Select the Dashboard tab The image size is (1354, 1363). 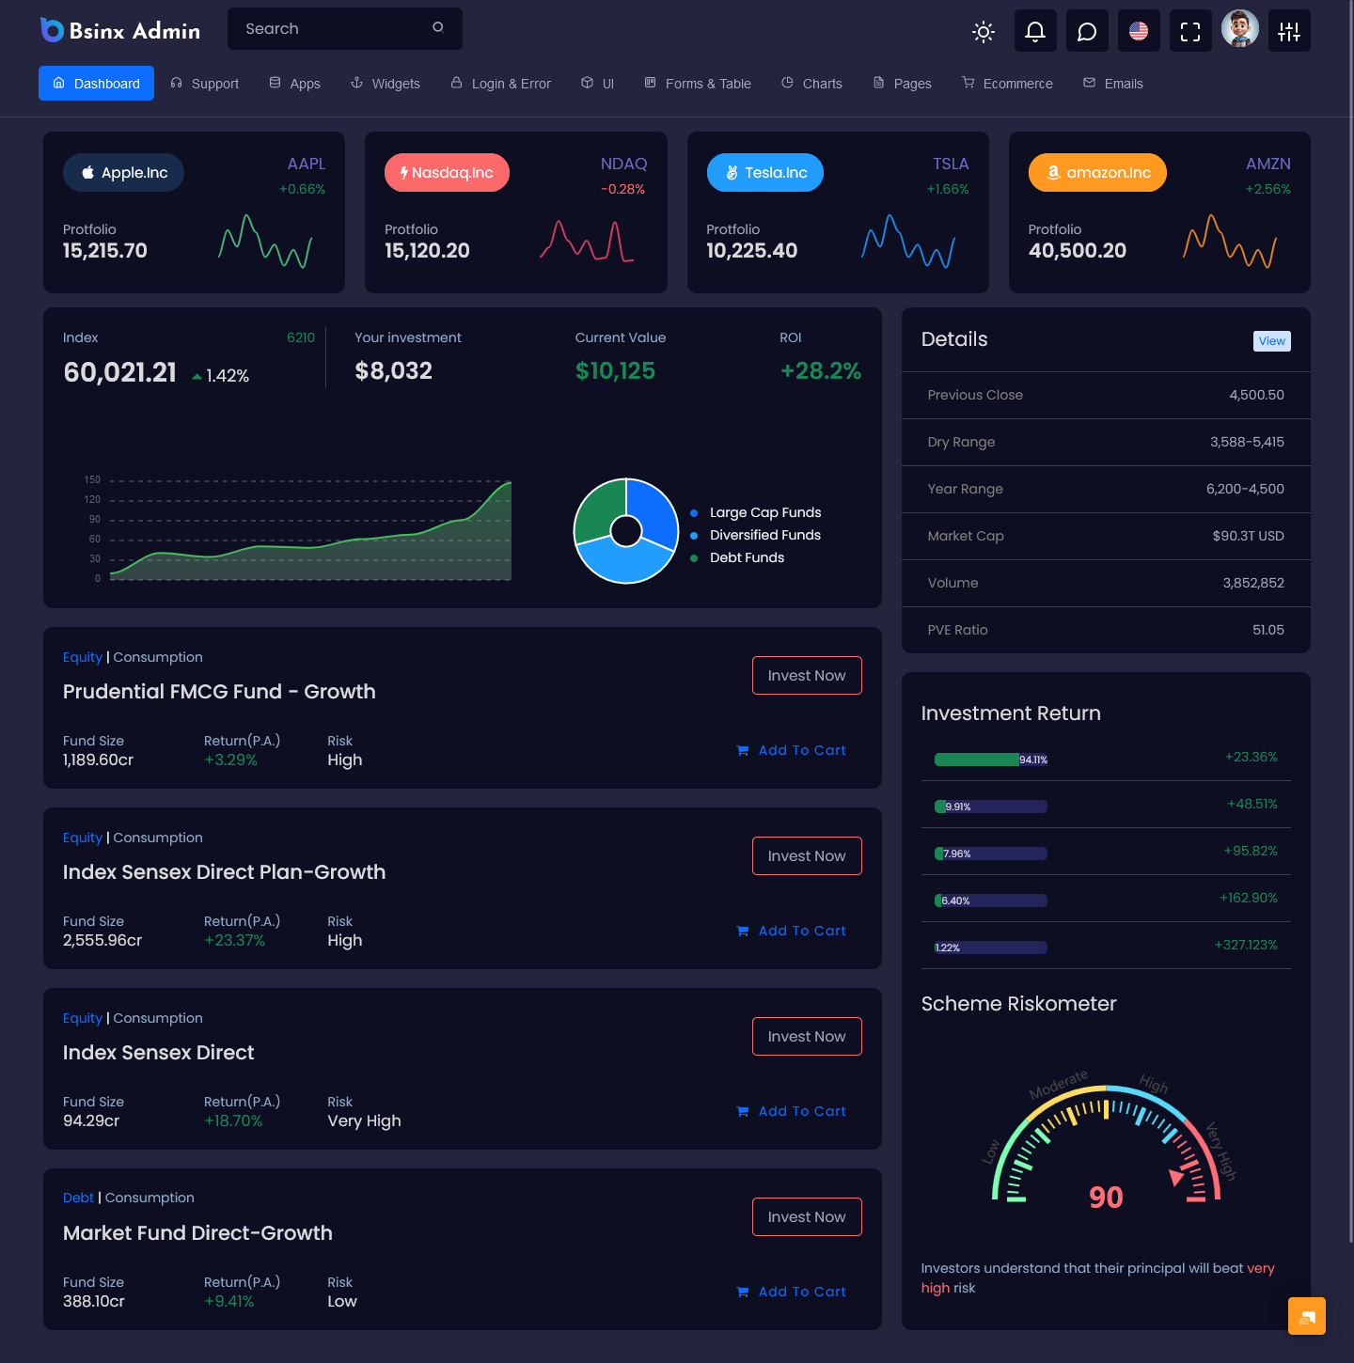(96, 84)
